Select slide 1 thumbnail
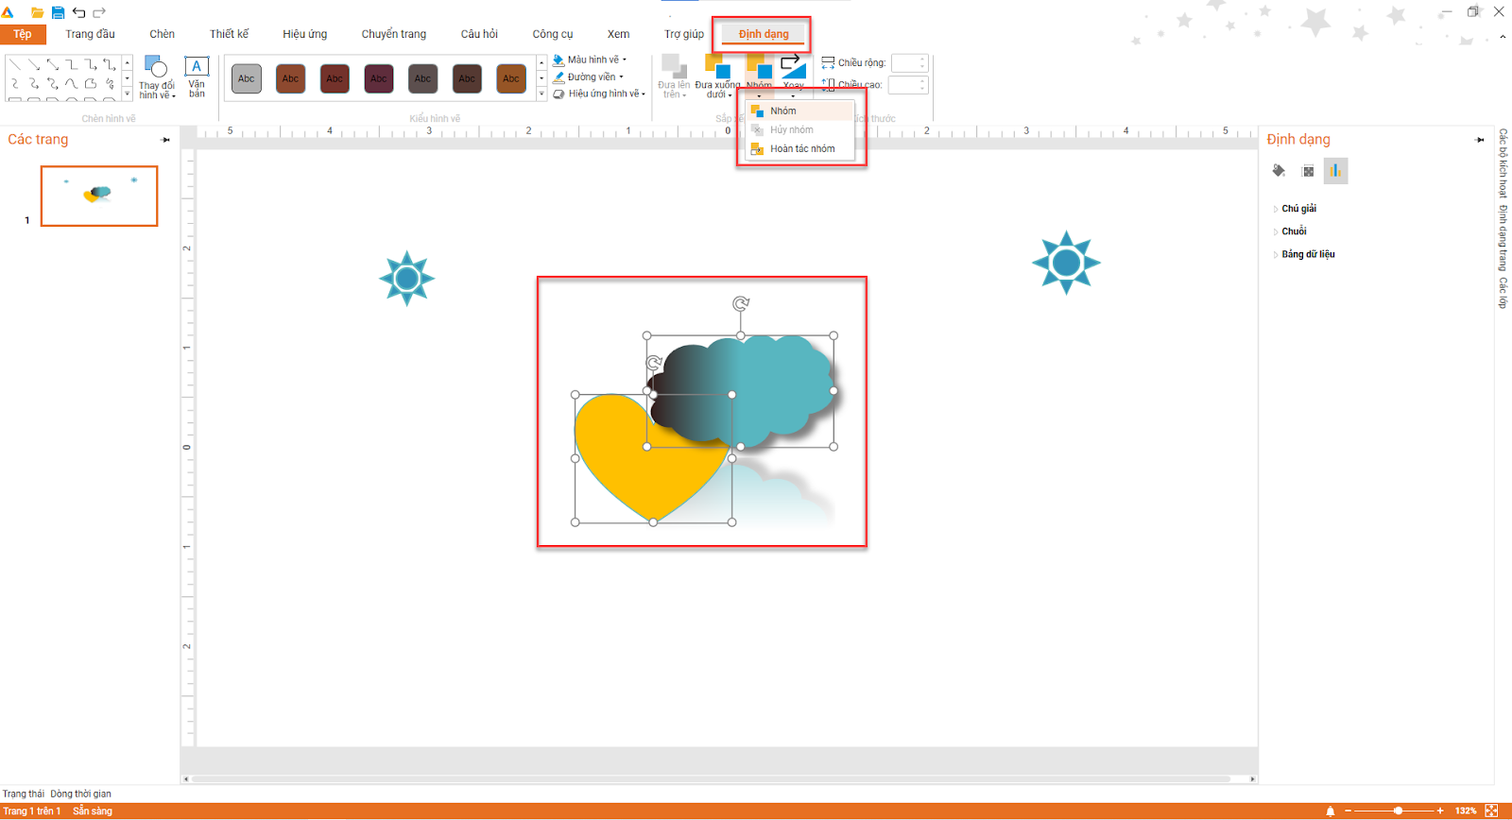The height and width of the screenshot is (820, 1512). click(99, 196)
